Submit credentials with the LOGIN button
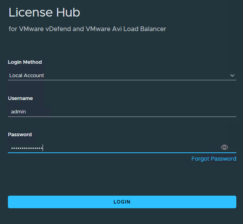243x224 pixels. [x=122, y=202]
